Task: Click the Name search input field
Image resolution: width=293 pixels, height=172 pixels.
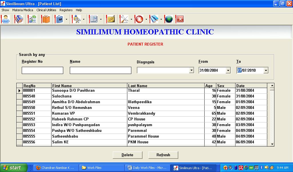Action: pos(100,71)
